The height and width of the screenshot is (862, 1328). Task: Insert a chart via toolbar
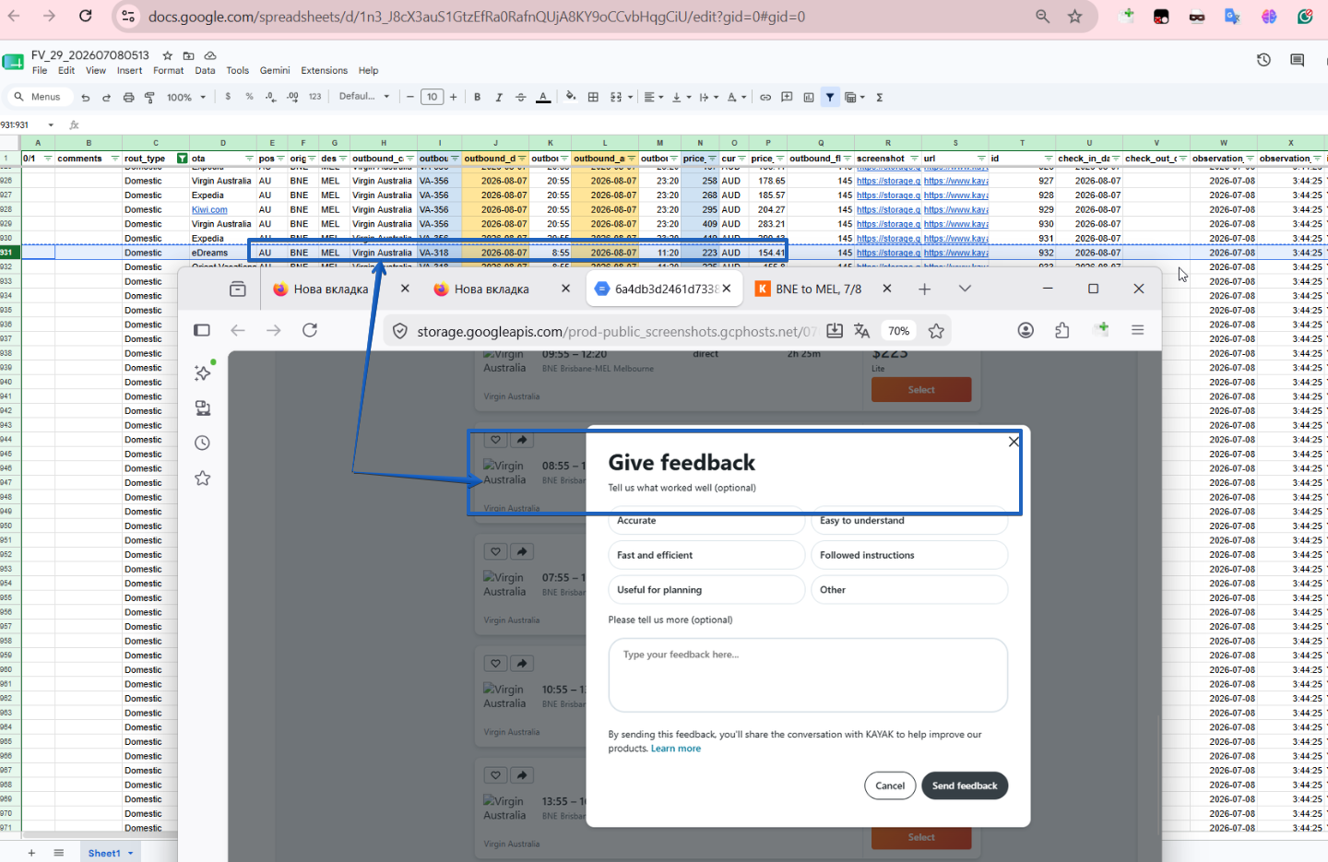(x=809, y=97)
